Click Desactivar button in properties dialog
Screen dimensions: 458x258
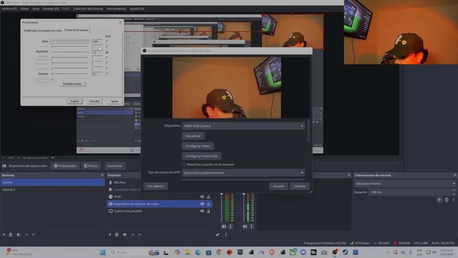coord(193,136)
